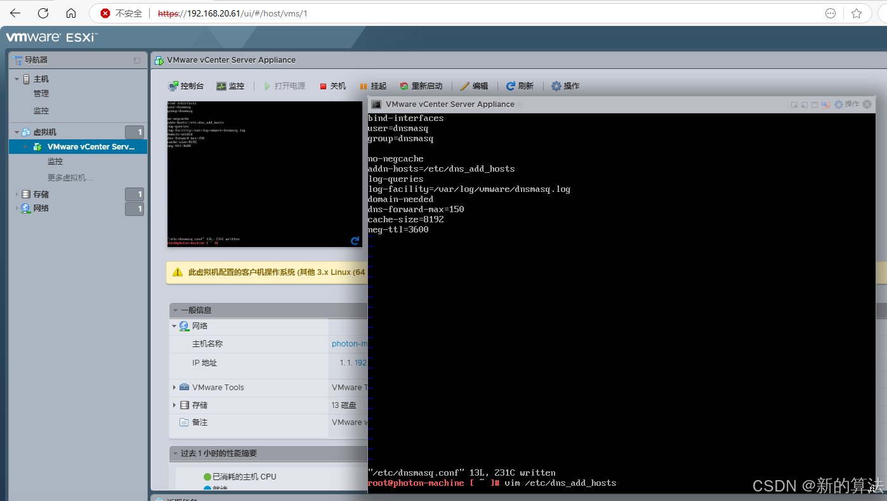Click the 此虚拟机配置的客户机操作系统 warning banner
Screen dimensions: 887x501
267,272
